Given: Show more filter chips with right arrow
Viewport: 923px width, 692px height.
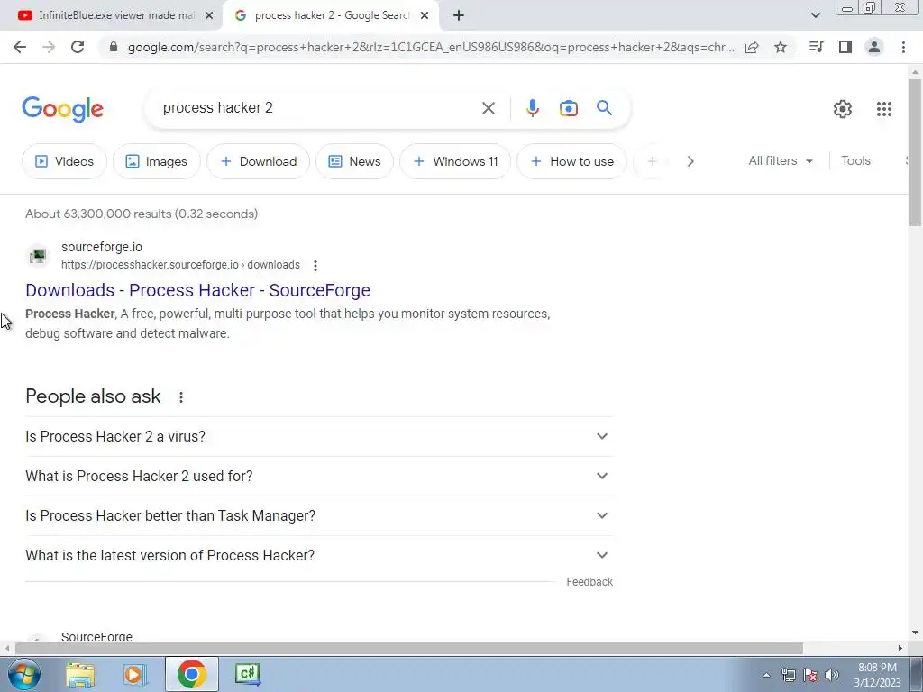Looking at the screenshot, I should point(690,161).
